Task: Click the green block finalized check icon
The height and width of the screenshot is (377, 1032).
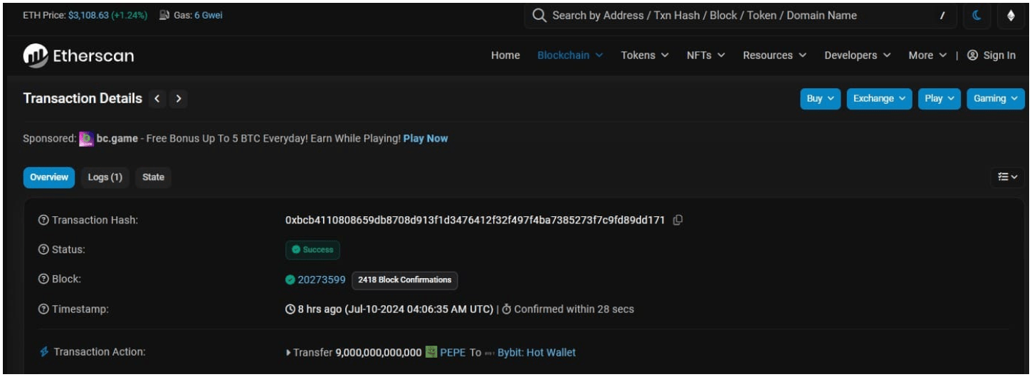Action: 290,280
